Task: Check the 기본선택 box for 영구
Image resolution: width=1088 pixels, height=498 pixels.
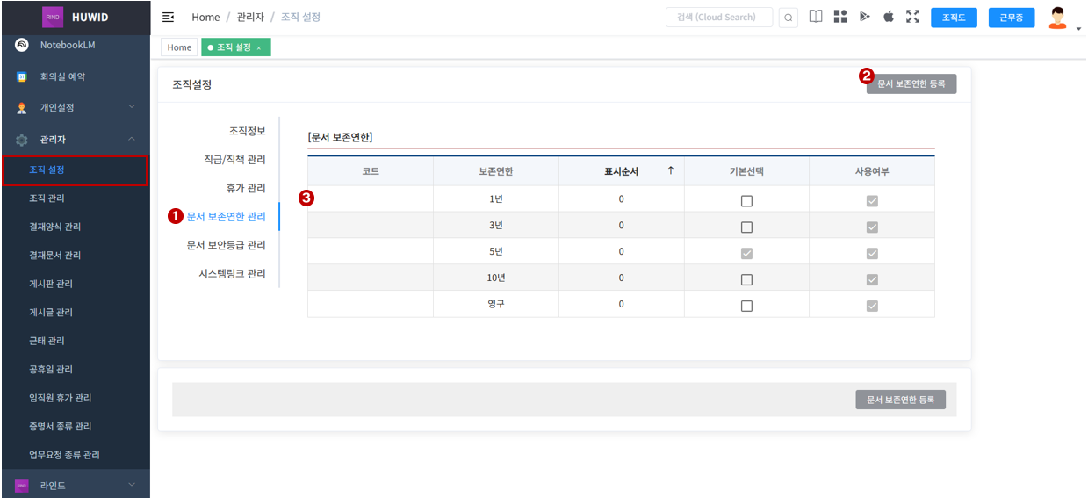Action: (x=746, y=306)
